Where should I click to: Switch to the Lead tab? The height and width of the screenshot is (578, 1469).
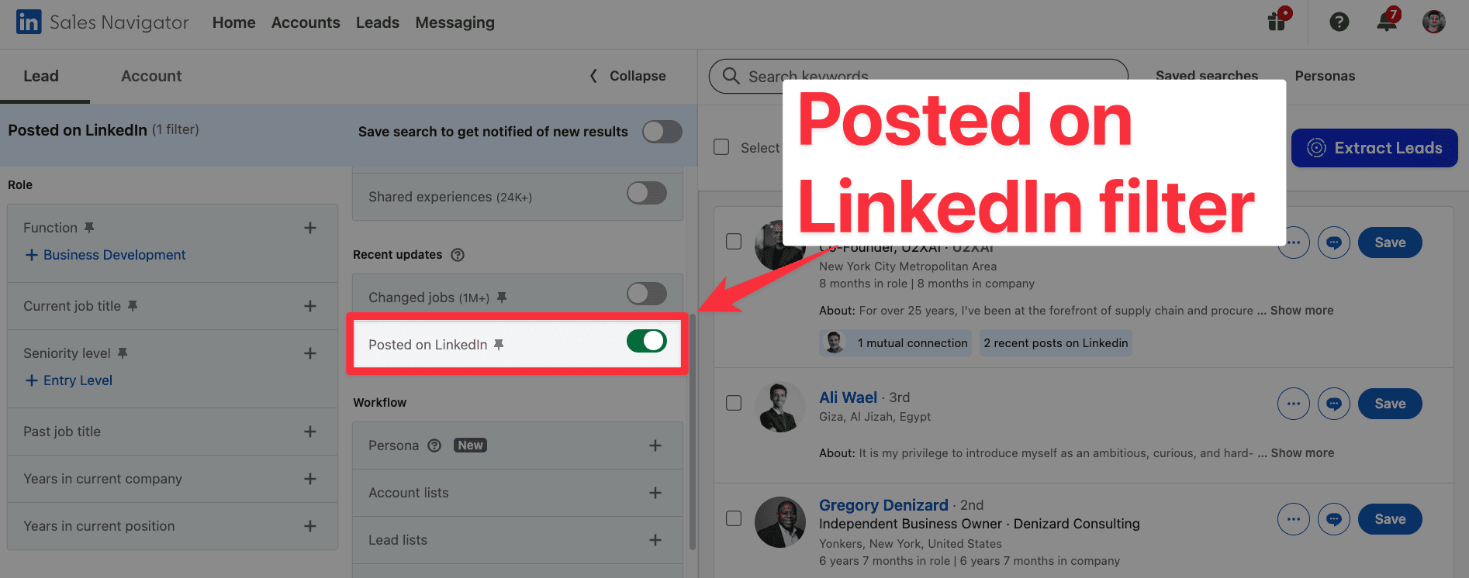coord(41,76)
